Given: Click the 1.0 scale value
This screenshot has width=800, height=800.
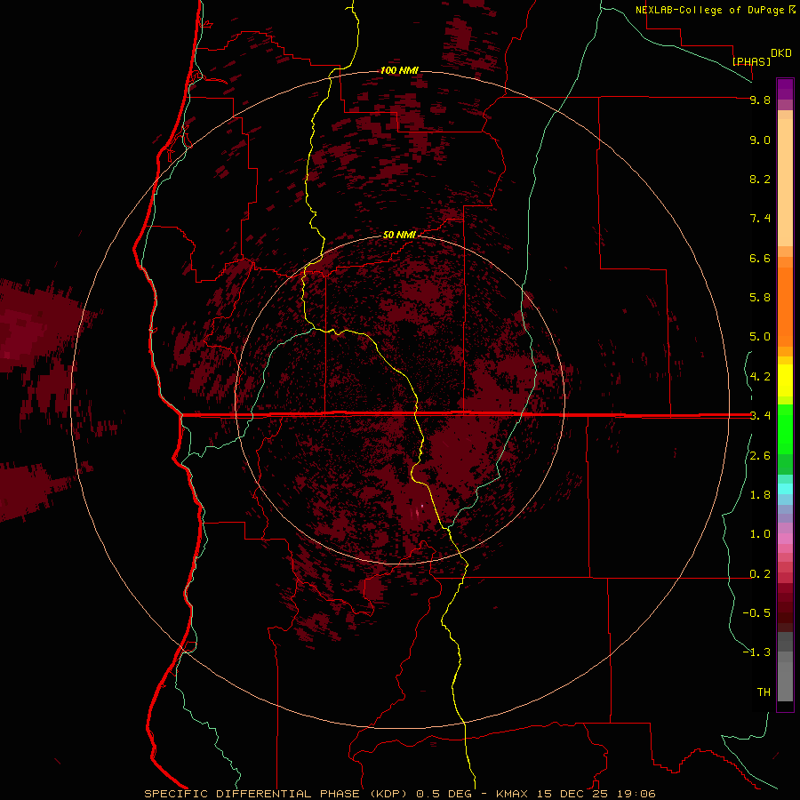Looking at the screenshot, I should [x=760, y=534].
